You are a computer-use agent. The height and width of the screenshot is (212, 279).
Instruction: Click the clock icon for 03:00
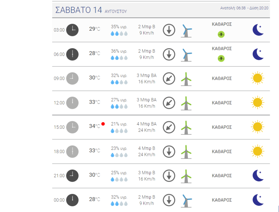[x=72, y=30]
